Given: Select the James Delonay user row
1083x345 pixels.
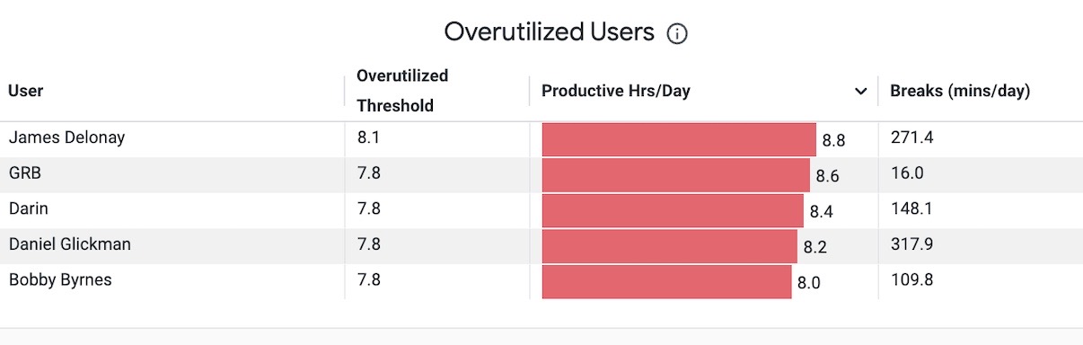Looking at the screenshot, I should (541, 138).
